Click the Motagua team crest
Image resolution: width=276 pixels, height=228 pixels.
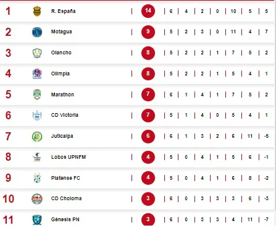[37, 32]
